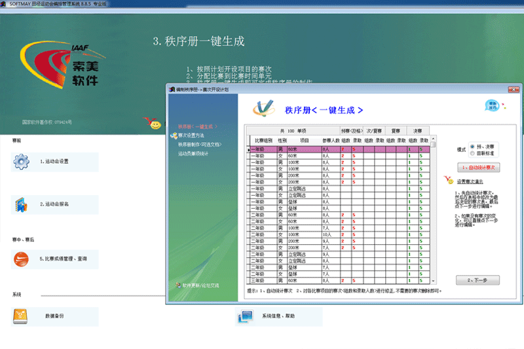The width and height of the screenshot is (524, 349).
Task: Click the 性别 column header
Action: click(x=282, y=141)
